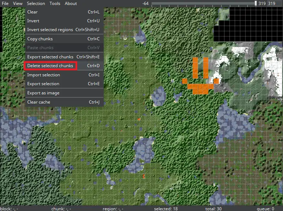Close the Selection menu

36,4
